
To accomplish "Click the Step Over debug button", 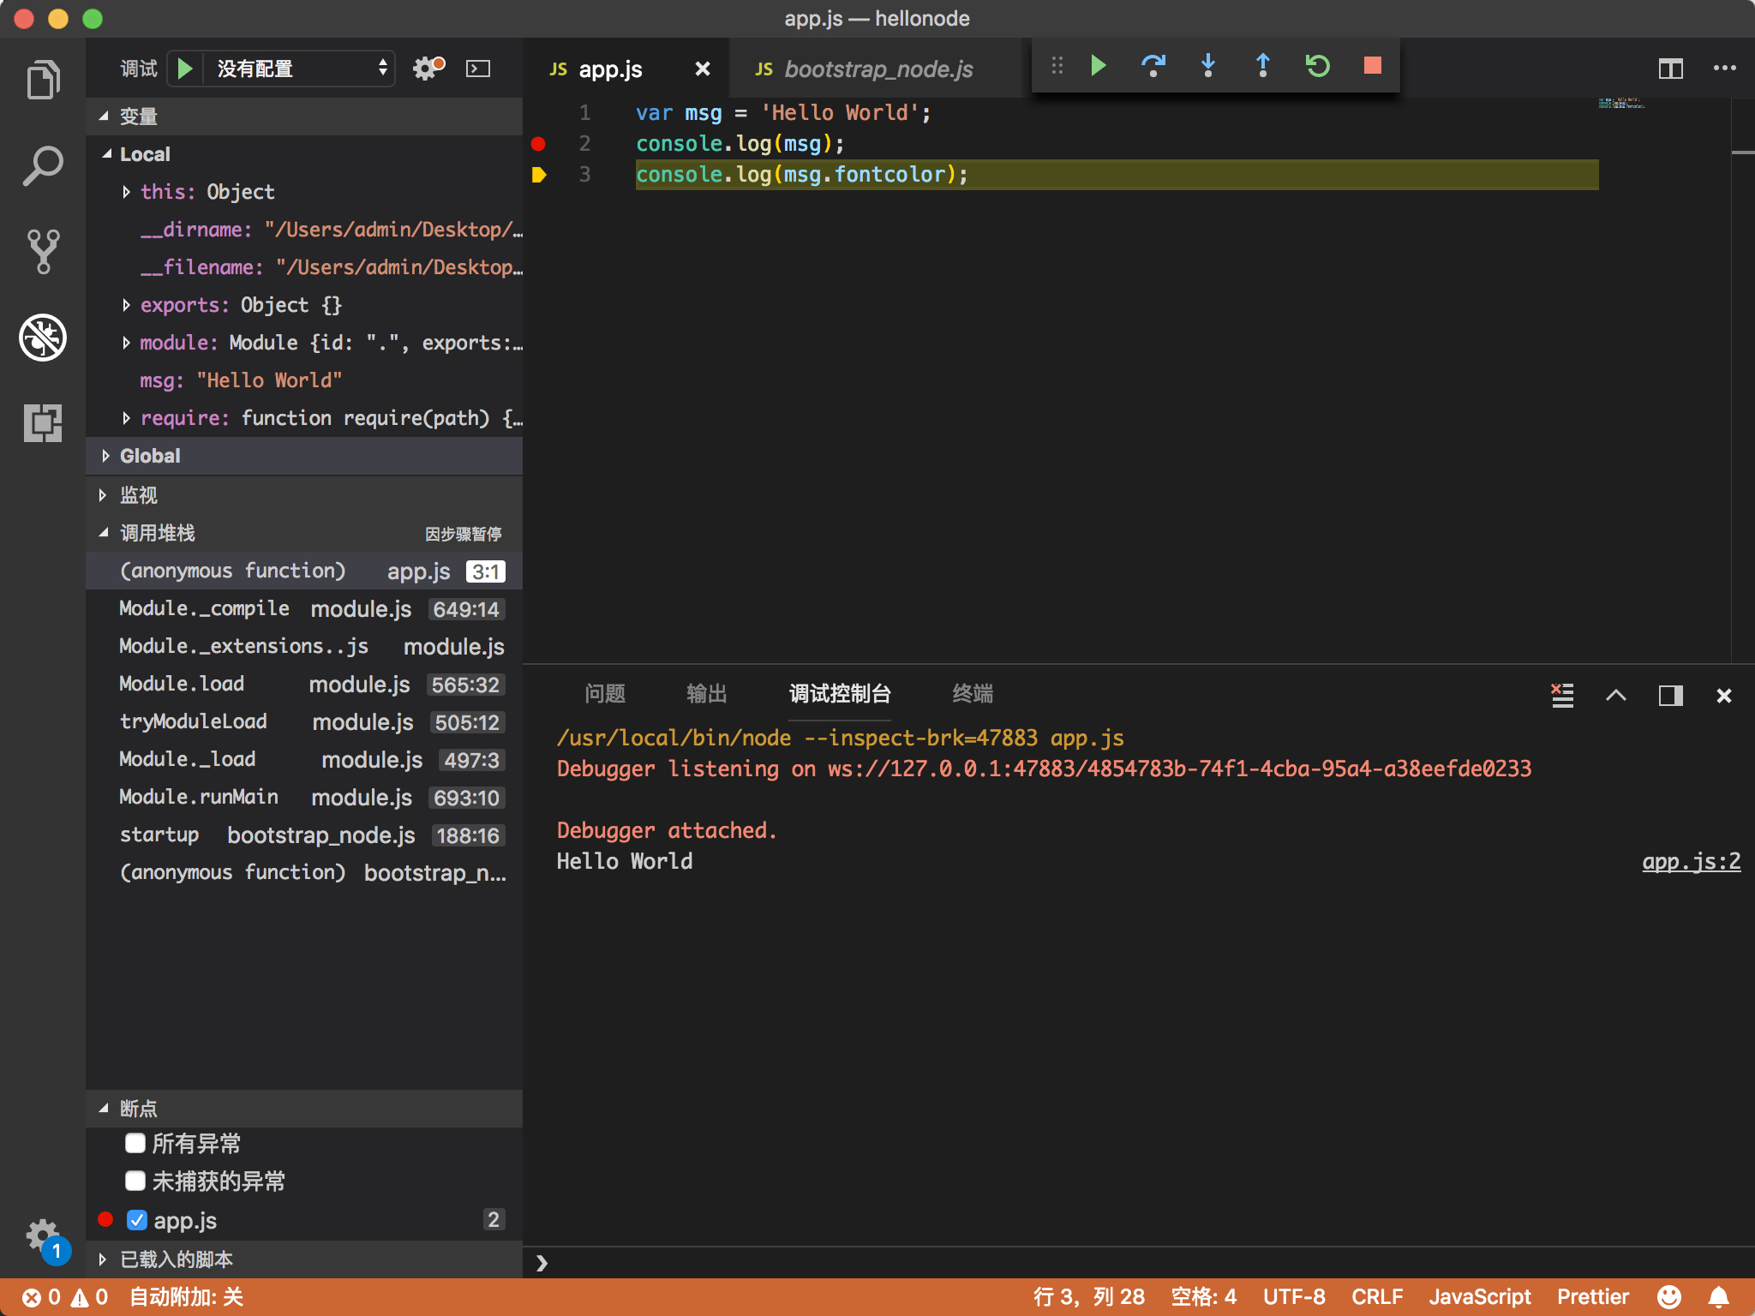I will click(1153, 66).
